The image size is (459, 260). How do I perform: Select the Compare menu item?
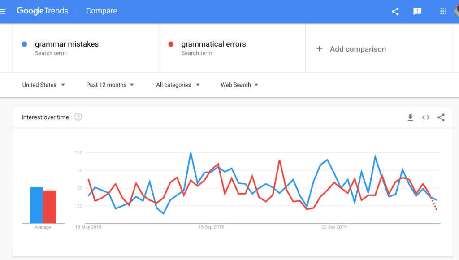(101, 11)
